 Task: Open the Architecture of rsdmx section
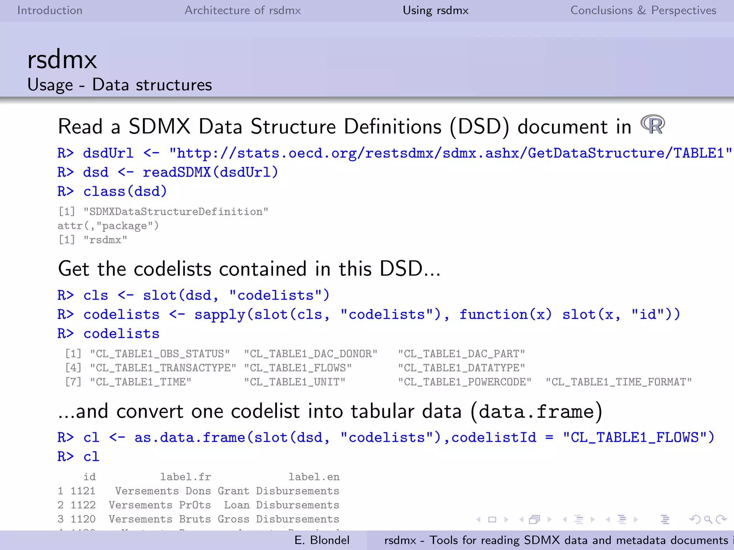tap(243, 10)
